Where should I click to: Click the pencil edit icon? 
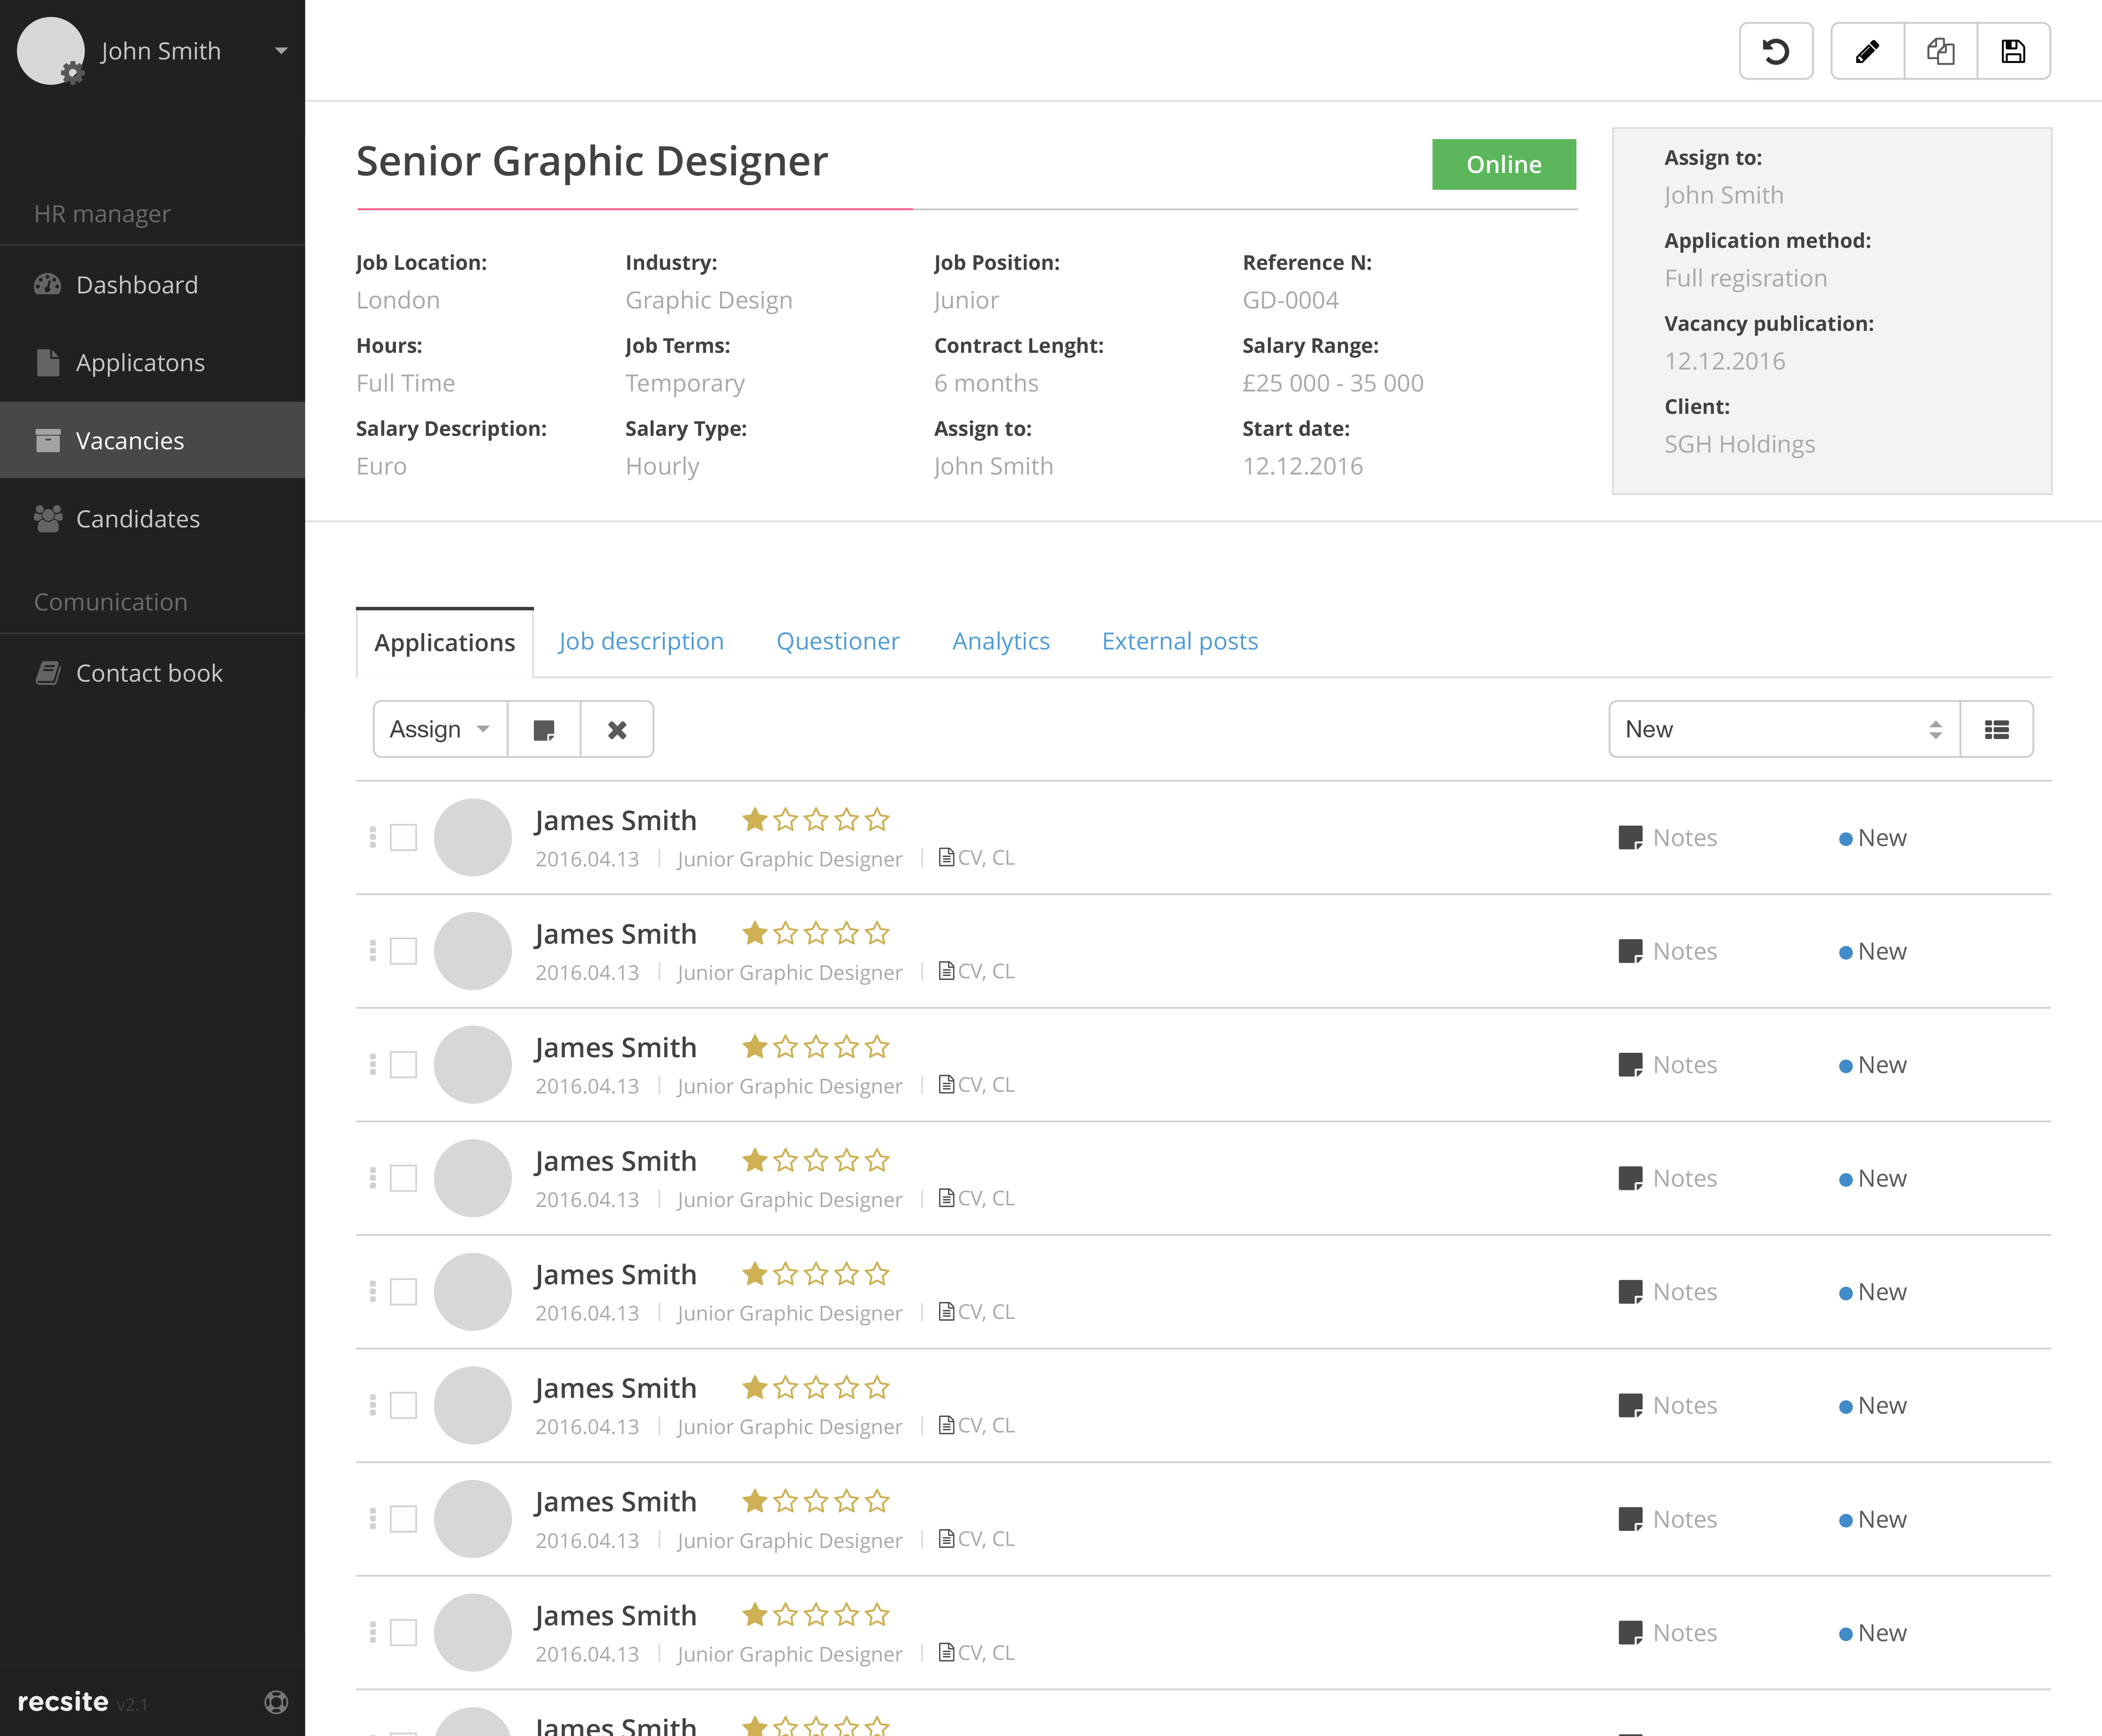(1866, 51)
